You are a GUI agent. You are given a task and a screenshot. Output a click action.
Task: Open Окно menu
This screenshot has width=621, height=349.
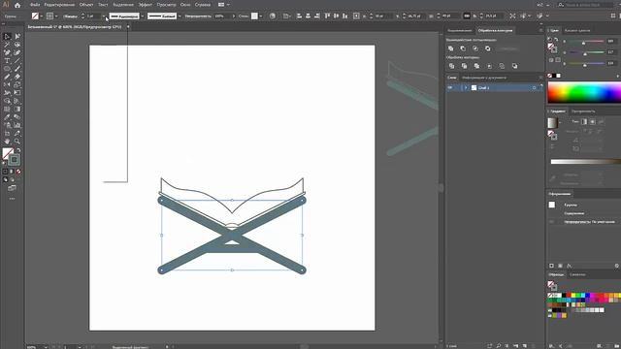pos(185,5)
